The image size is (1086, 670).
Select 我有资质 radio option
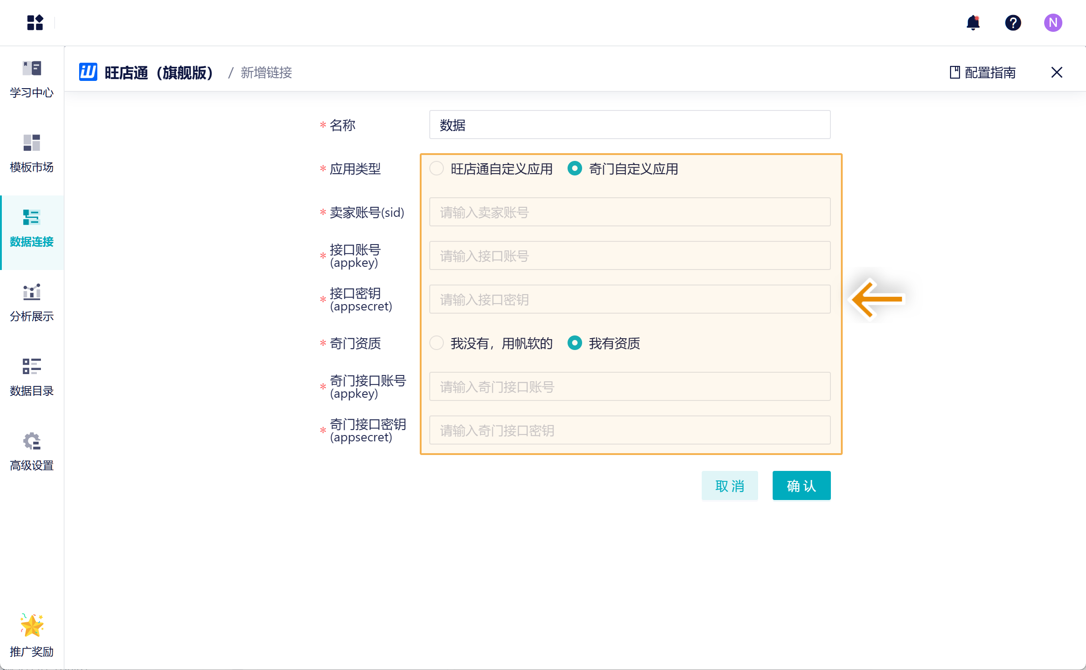[575, 343]
